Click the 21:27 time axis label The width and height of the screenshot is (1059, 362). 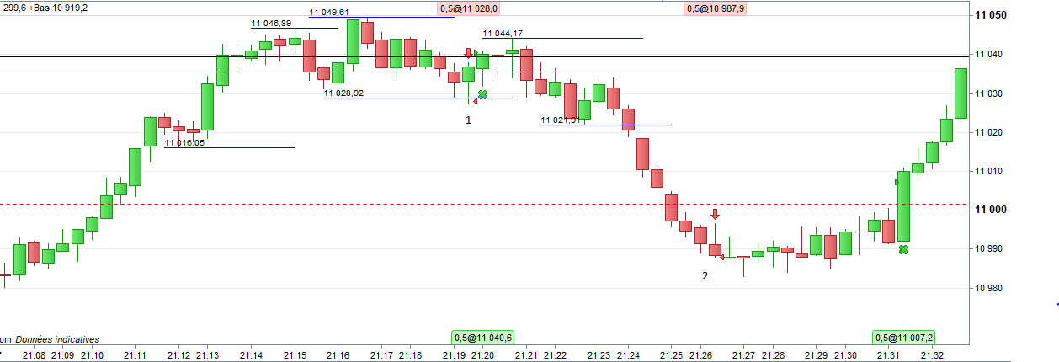(x=744, y=356)
